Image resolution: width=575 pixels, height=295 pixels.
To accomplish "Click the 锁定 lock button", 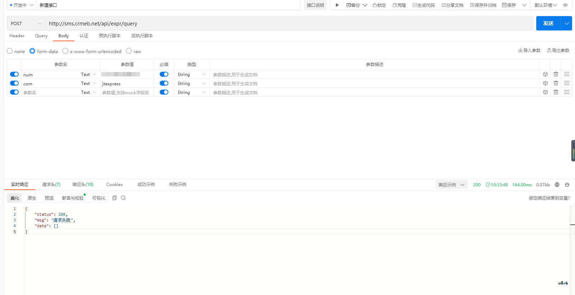I will [379, 5].
